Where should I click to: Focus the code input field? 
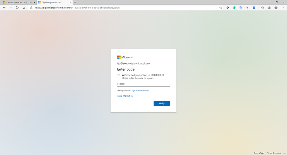point(143,84)
